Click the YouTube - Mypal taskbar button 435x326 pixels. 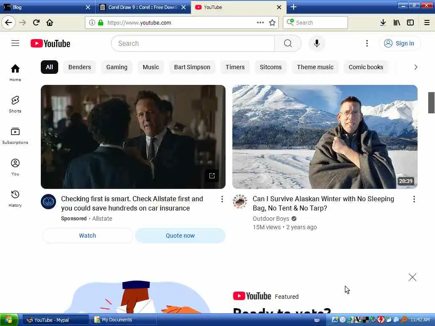point(56,320)
